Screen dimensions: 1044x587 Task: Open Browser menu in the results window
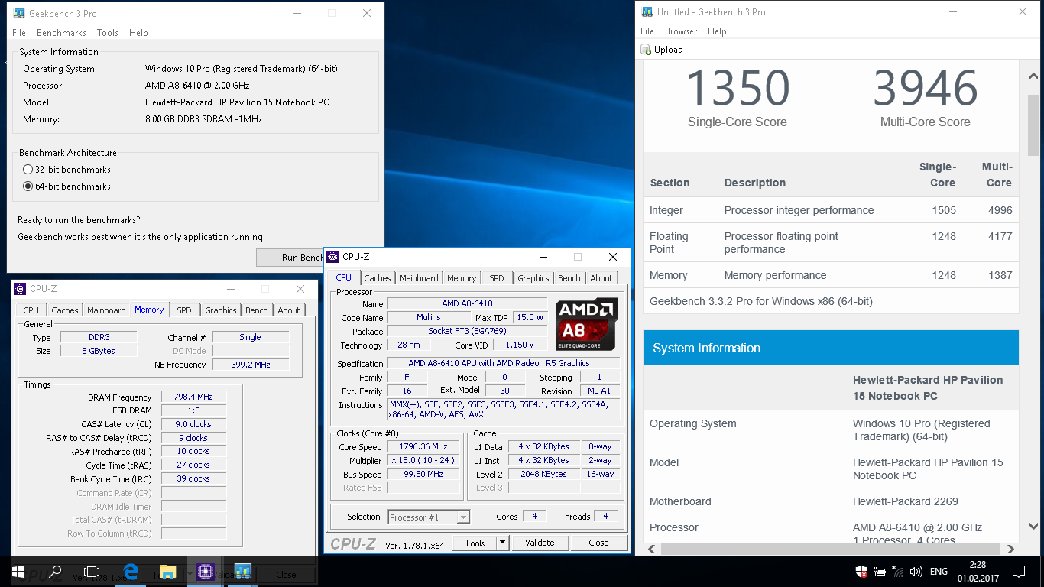point(681,31)
